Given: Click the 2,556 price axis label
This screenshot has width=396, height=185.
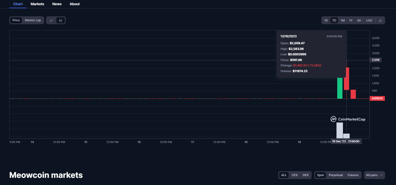Looking at the screenshot, I should click(376, 60).
